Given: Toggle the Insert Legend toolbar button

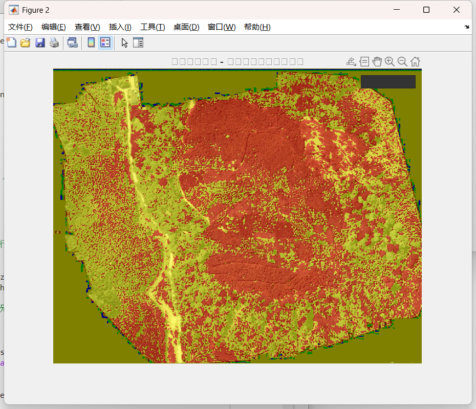Looking at the screenshot, I should (105, 43).
